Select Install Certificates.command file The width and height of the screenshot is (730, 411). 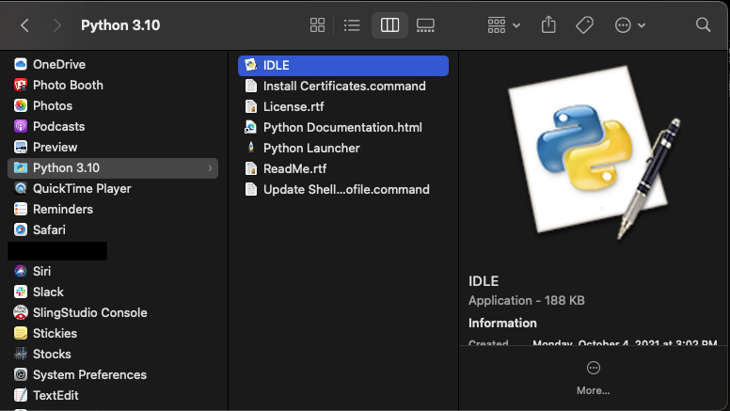(x=343, y=87)
